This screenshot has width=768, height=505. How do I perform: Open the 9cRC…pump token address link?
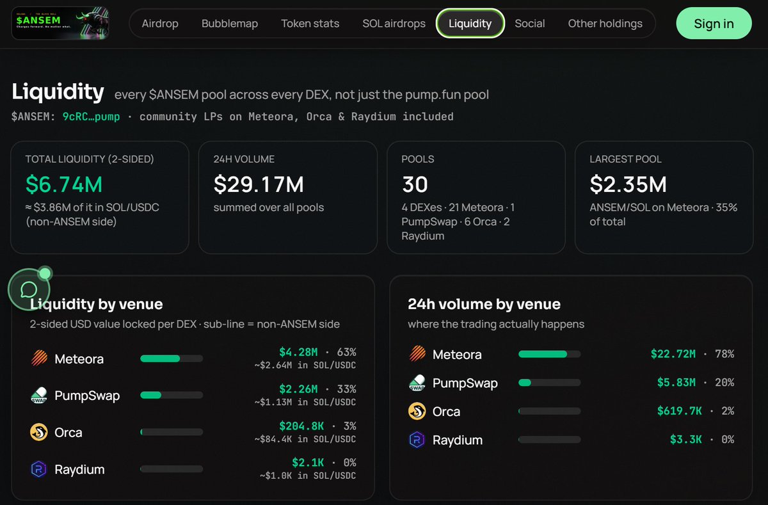(x=91, y=116)
